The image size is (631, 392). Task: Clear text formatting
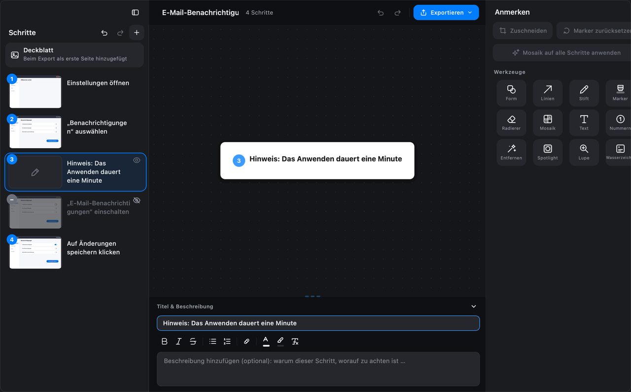[295, 341]
